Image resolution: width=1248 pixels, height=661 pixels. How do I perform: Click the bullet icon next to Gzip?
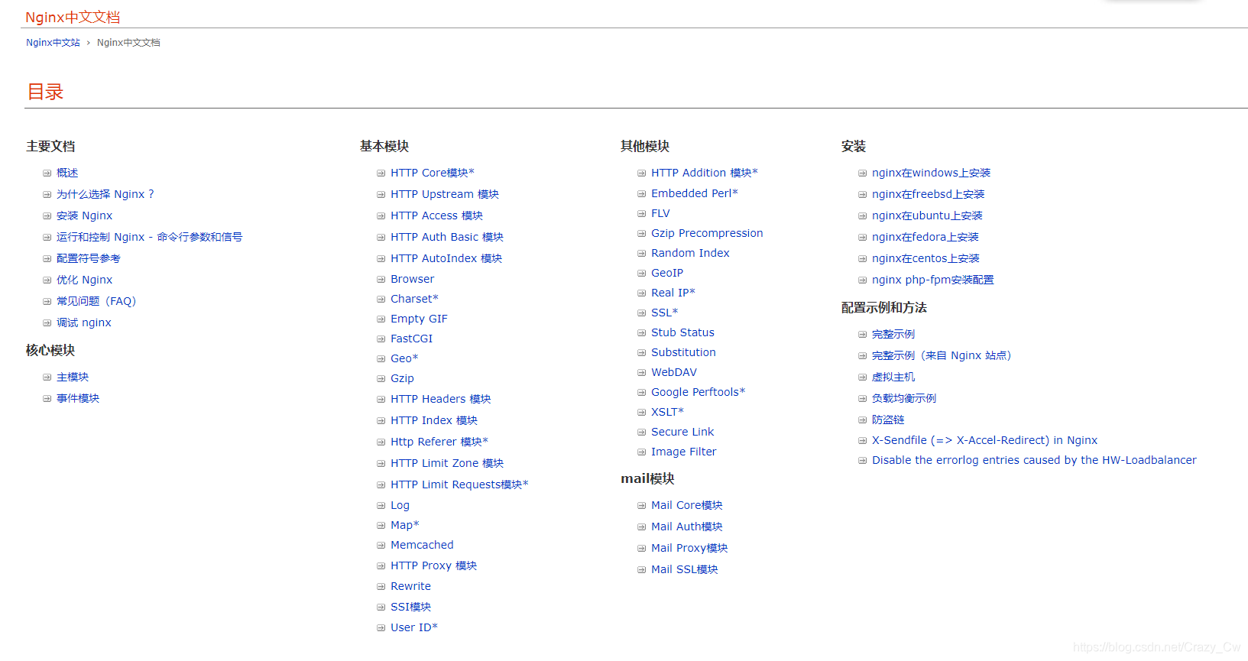click(x=381, y=379)
